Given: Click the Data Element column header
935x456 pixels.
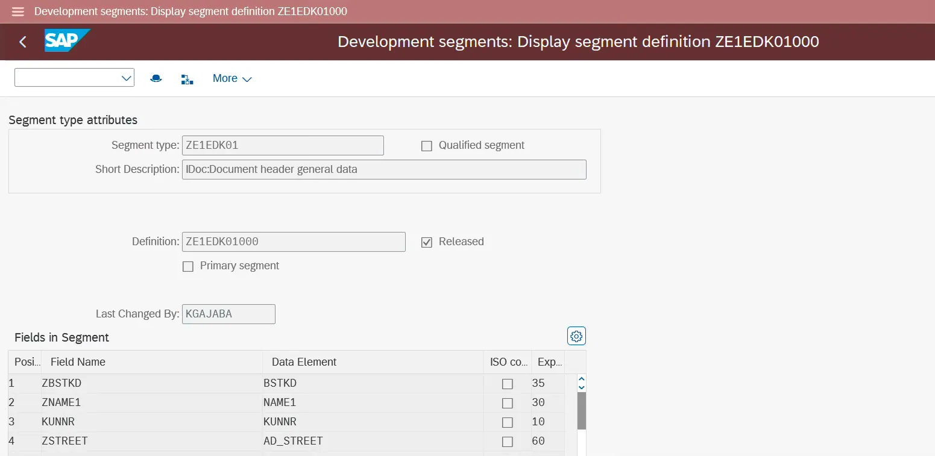Looking at the screenshot, I should point(304,362).
